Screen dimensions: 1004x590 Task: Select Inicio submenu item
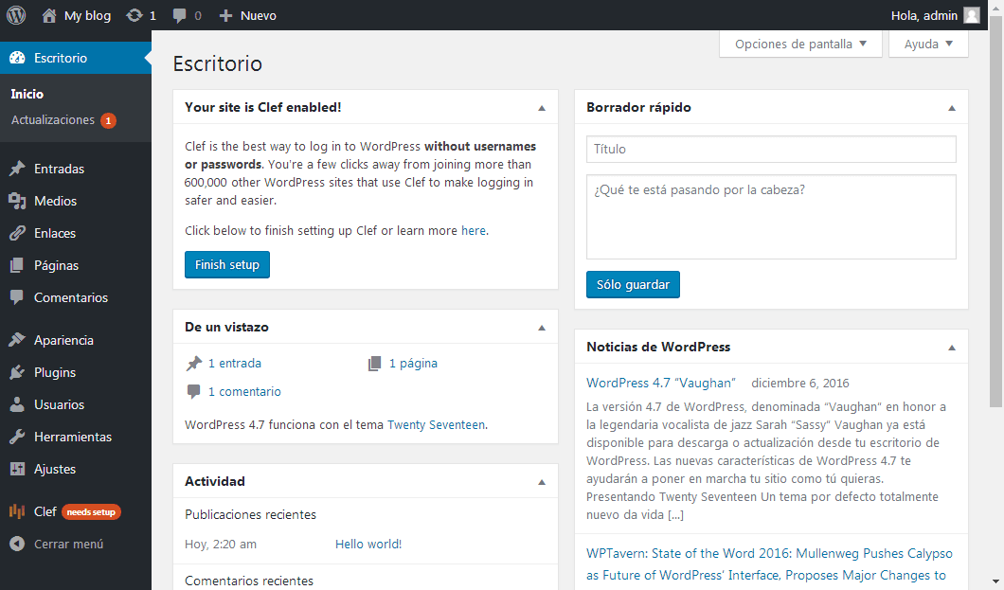point(27,94)
